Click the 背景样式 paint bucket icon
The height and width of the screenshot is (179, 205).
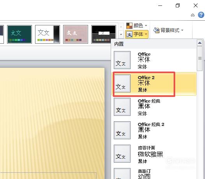coord(156,30)
